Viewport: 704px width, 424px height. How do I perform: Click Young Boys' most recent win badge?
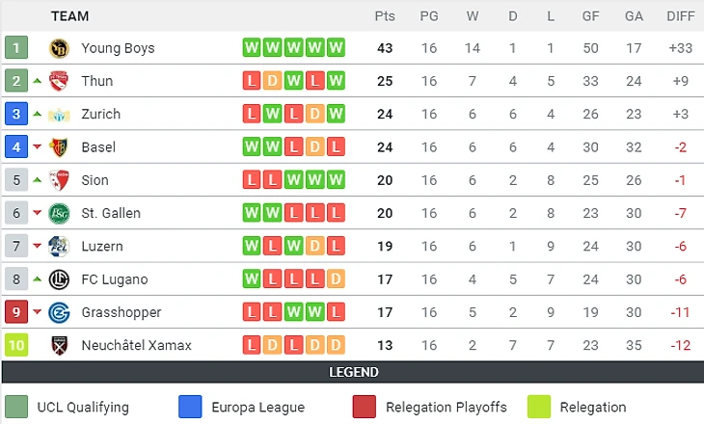click(336, 48)
